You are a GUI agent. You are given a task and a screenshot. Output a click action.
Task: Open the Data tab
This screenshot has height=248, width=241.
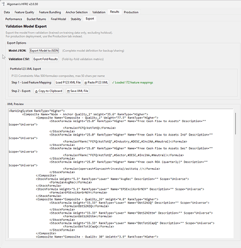pos(7,12)
